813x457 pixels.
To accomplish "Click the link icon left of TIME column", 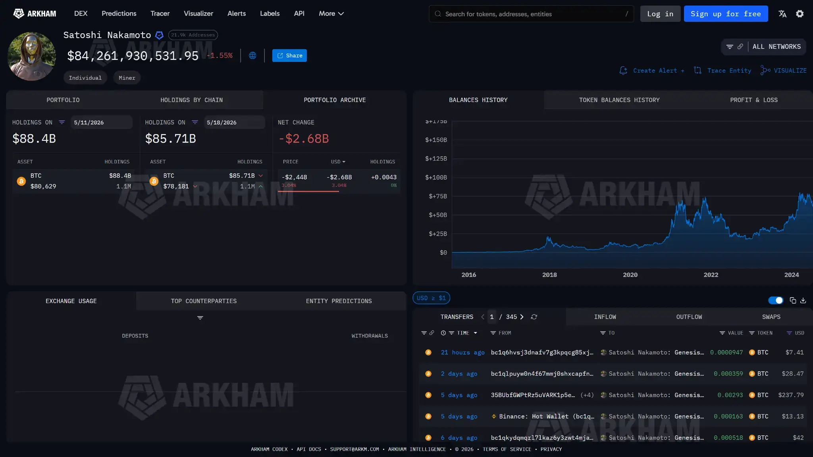I will tap(432, 333).
